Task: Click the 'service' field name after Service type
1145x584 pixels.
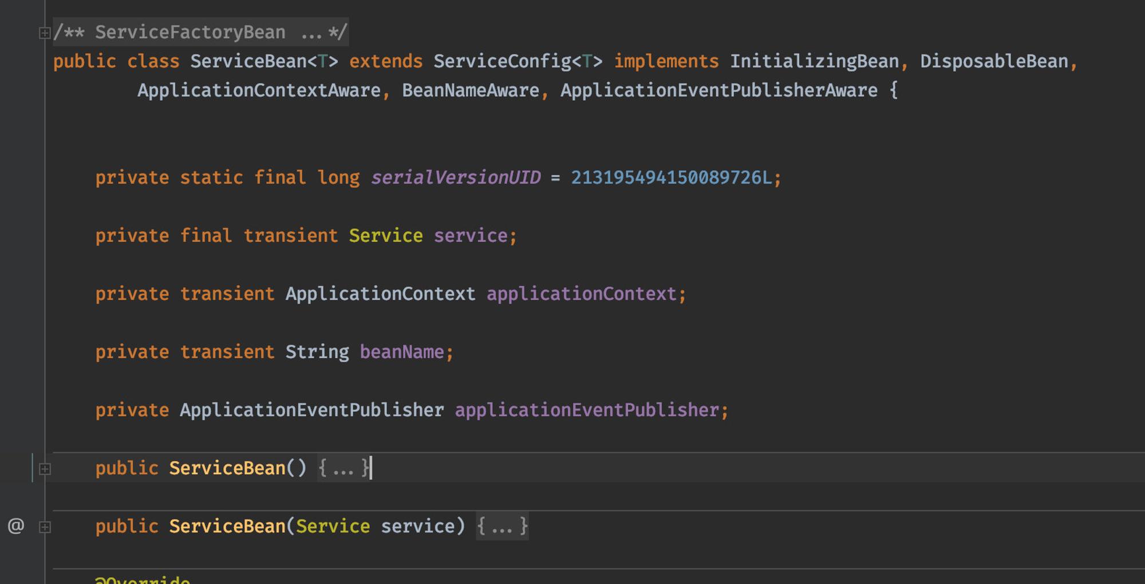Action: point(471,236)
